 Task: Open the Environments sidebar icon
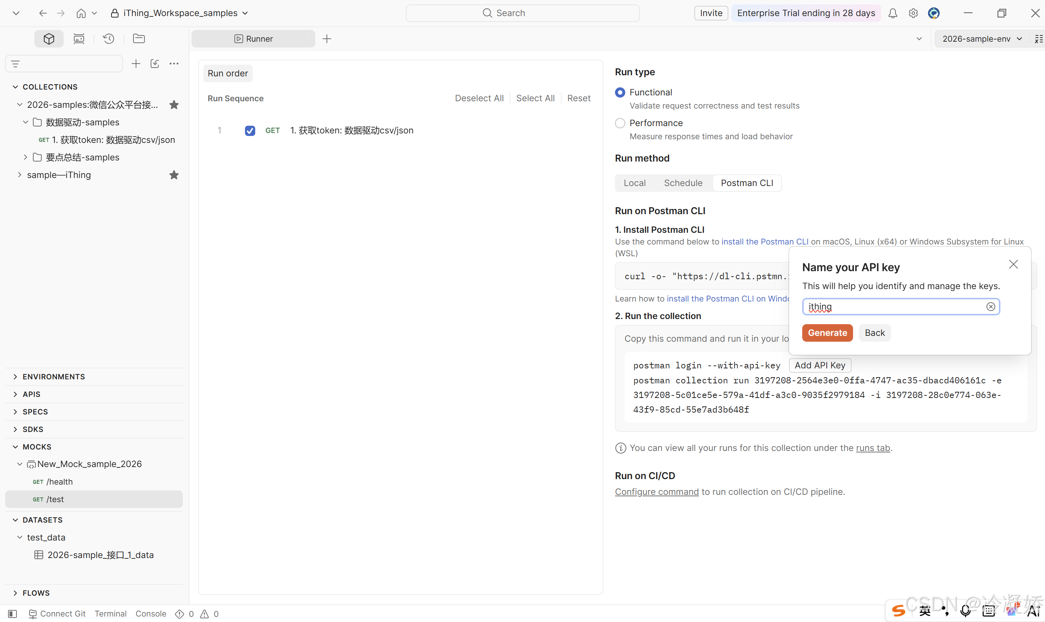(79, 39)
